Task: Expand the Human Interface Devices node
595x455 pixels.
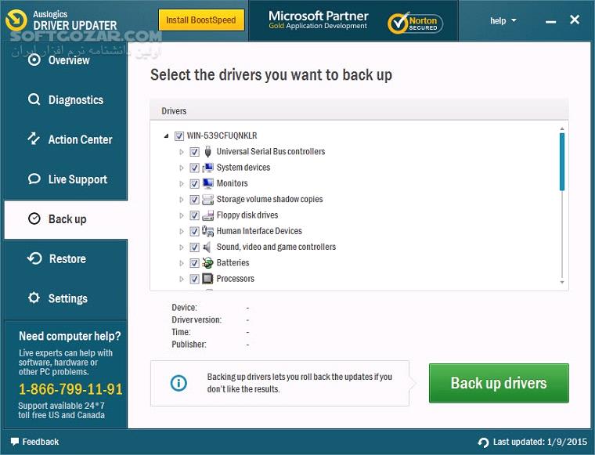Action: click(x=182, y=232)
